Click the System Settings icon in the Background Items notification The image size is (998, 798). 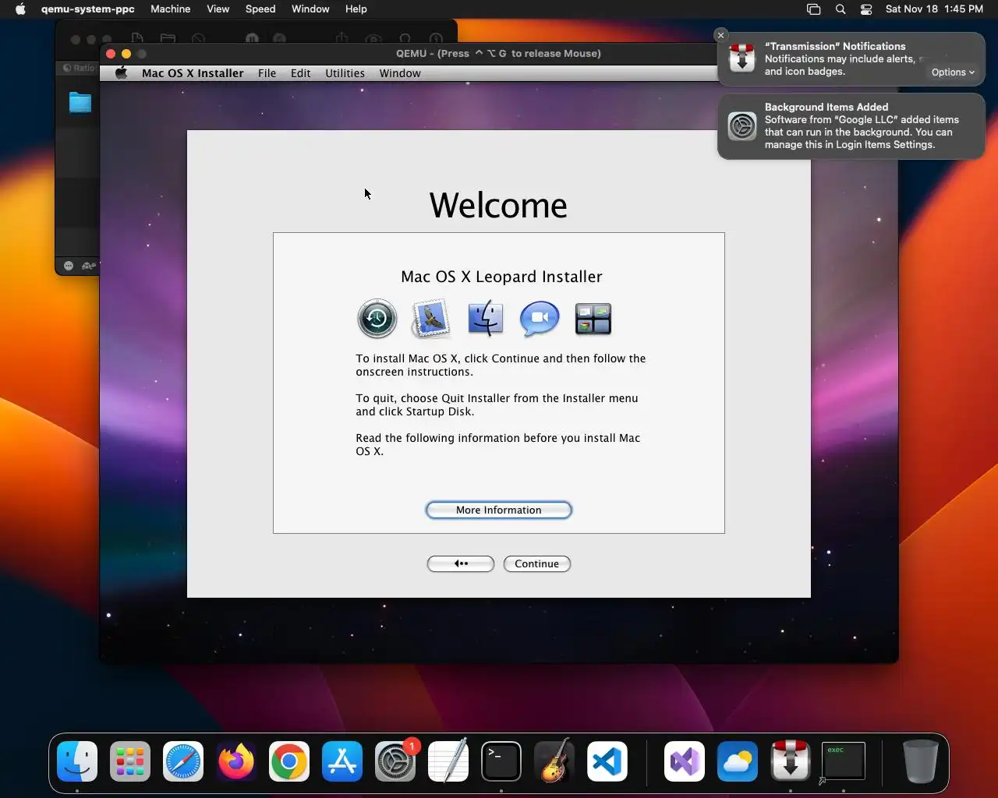click(742, 126)
